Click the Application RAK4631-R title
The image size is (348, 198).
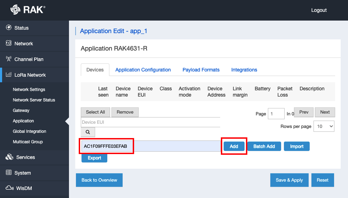tap(114, 48)
